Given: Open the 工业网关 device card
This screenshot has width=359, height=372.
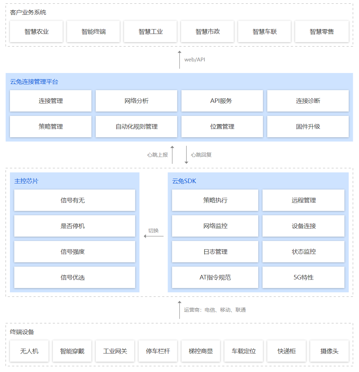Looking at the screenshot, I should [x=115, y=351].
